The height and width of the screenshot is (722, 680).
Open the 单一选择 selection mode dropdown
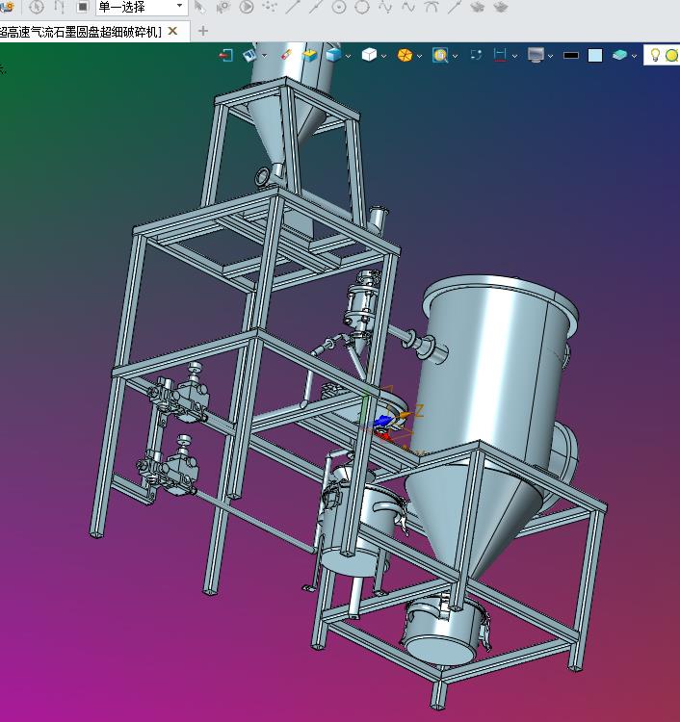click(140, 7)
